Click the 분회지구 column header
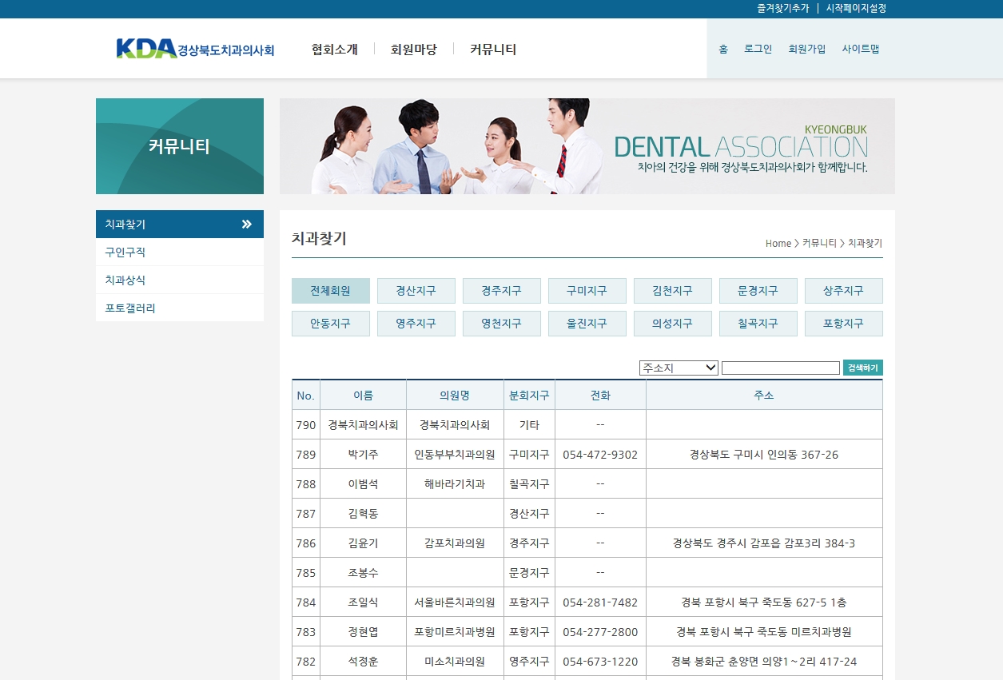The width and height of the screenshot is (1003, 680). coord(529,396)
